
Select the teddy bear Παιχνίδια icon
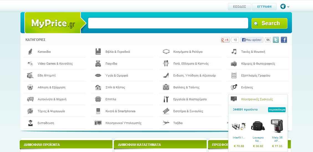(x=98, y=64)
